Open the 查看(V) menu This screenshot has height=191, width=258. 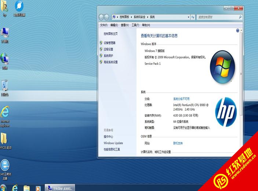coord(125,25)
